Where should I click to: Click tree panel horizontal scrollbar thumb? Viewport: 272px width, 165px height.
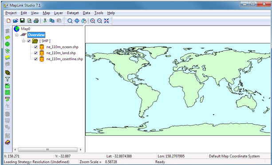[48, 150]
